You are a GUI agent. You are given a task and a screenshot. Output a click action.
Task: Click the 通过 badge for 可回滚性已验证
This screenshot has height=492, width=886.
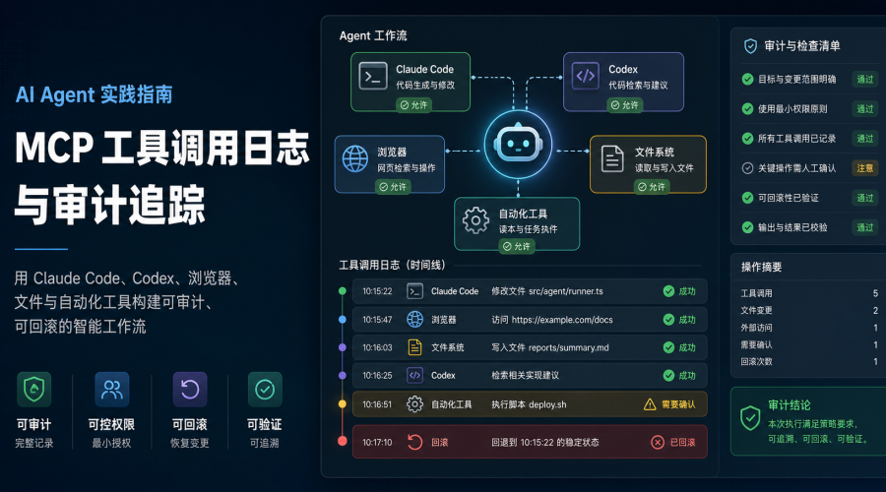coord(864,198)
